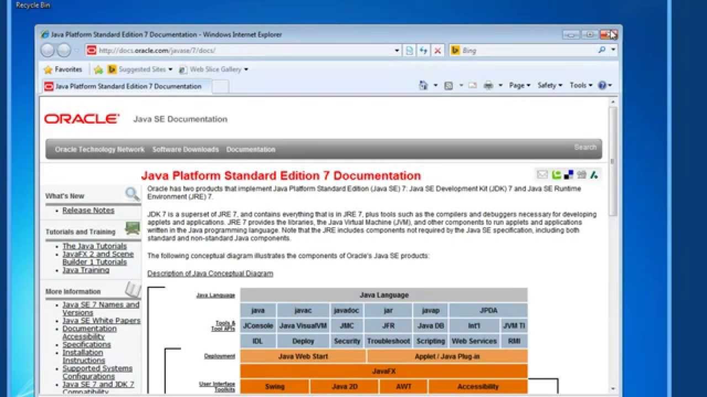Image resolution: width=707 pixels, height=397 pixels.
Task: Click the Read Mail envelope icon
Action: pos(472,85)
